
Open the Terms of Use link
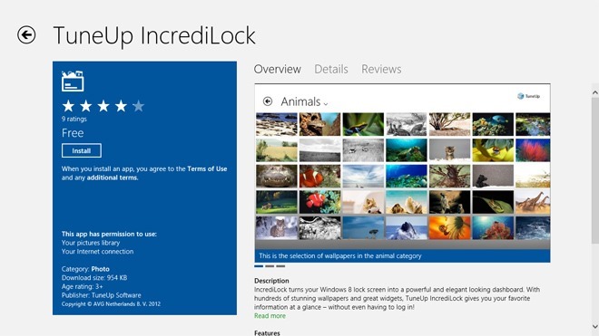coord(207,169)
